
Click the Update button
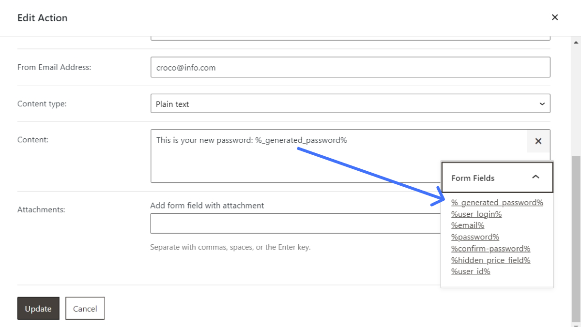pyautogui.click(x=38, y=309)
